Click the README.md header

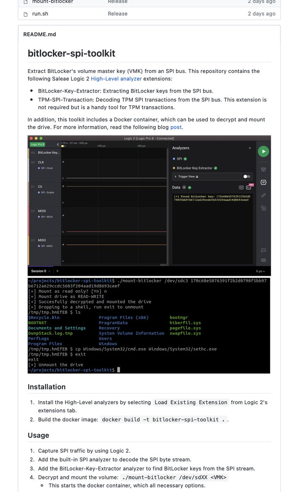pos(40,34)
